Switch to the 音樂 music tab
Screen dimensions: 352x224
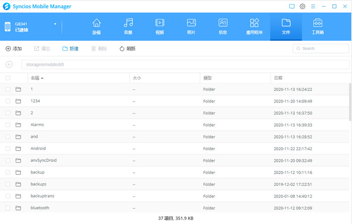[128, 27]
